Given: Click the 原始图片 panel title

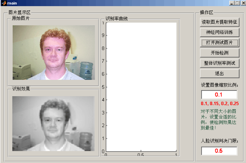Looking at the screenshot, I should click(x=21, y=18).
